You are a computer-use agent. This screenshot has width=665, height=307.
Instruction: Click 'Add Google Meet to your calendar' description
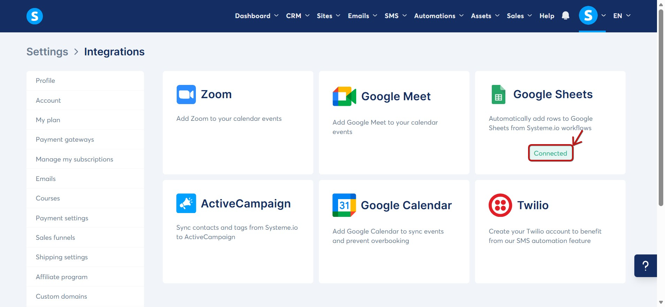tap(385, 127)
